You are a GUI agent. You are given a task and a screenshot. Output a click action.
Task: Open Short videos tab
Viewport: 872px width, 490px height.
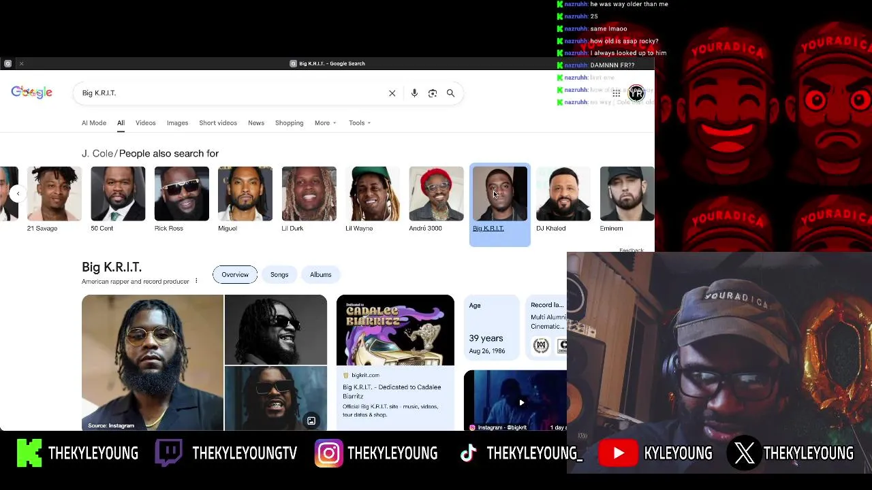(x=218, y=123)
